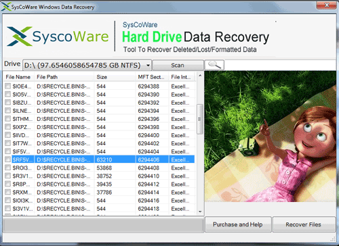The image size is (339, 246).
Task: Select the $ITHM file checkbox
Action: click(x=7, y=118)
